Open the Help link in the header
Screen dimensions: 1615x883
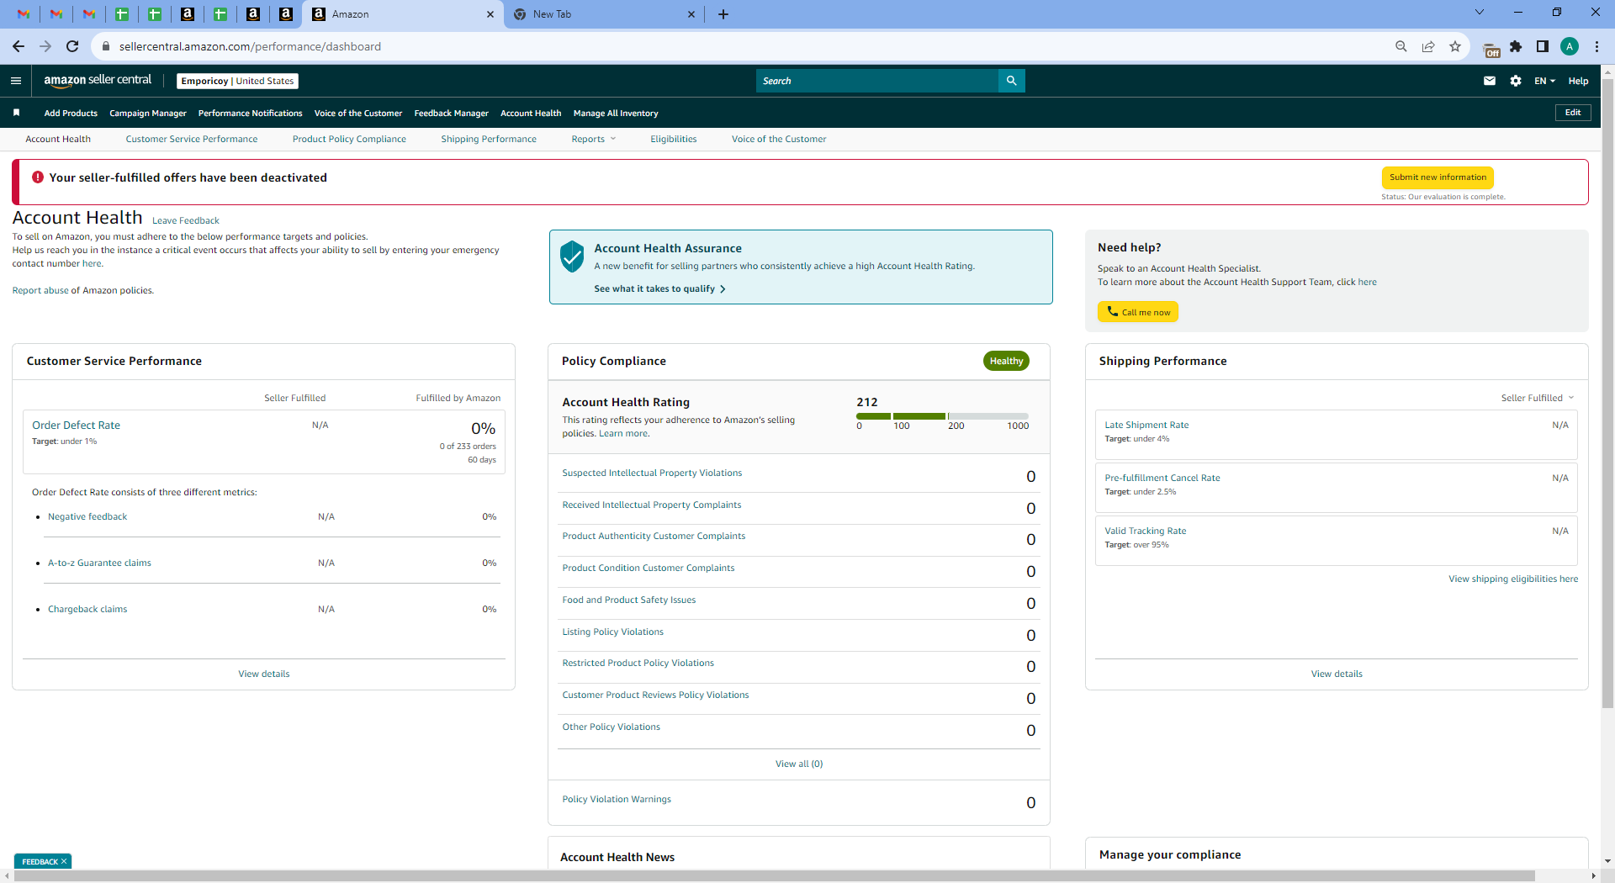click(x=1578, y=81)
